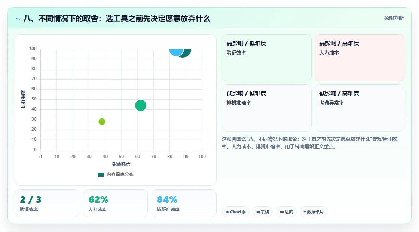Toggle the 内容重点分布 legend swatch
The image size is (419, 232).
(x=101, y=174)
